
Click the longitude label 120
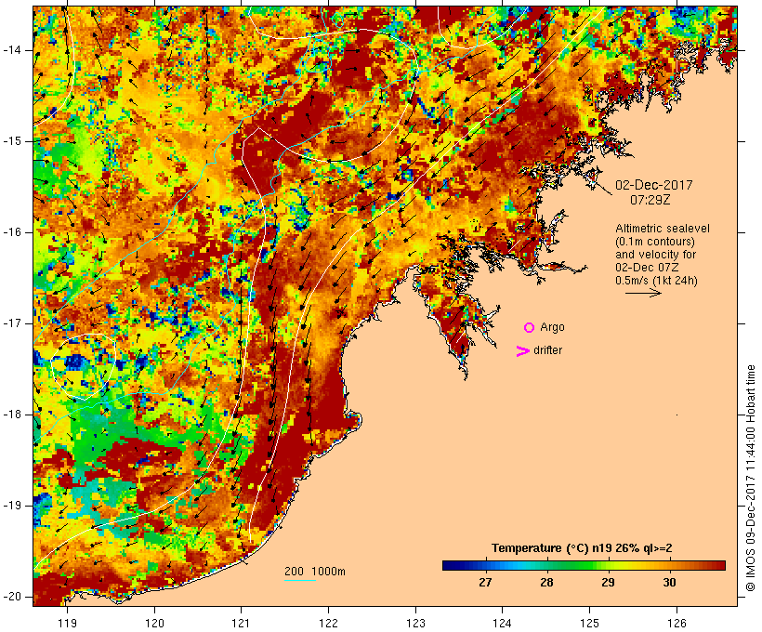tap(154, 623)
